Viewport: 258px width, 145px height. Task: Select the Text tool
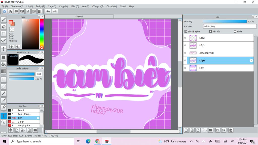4,116
